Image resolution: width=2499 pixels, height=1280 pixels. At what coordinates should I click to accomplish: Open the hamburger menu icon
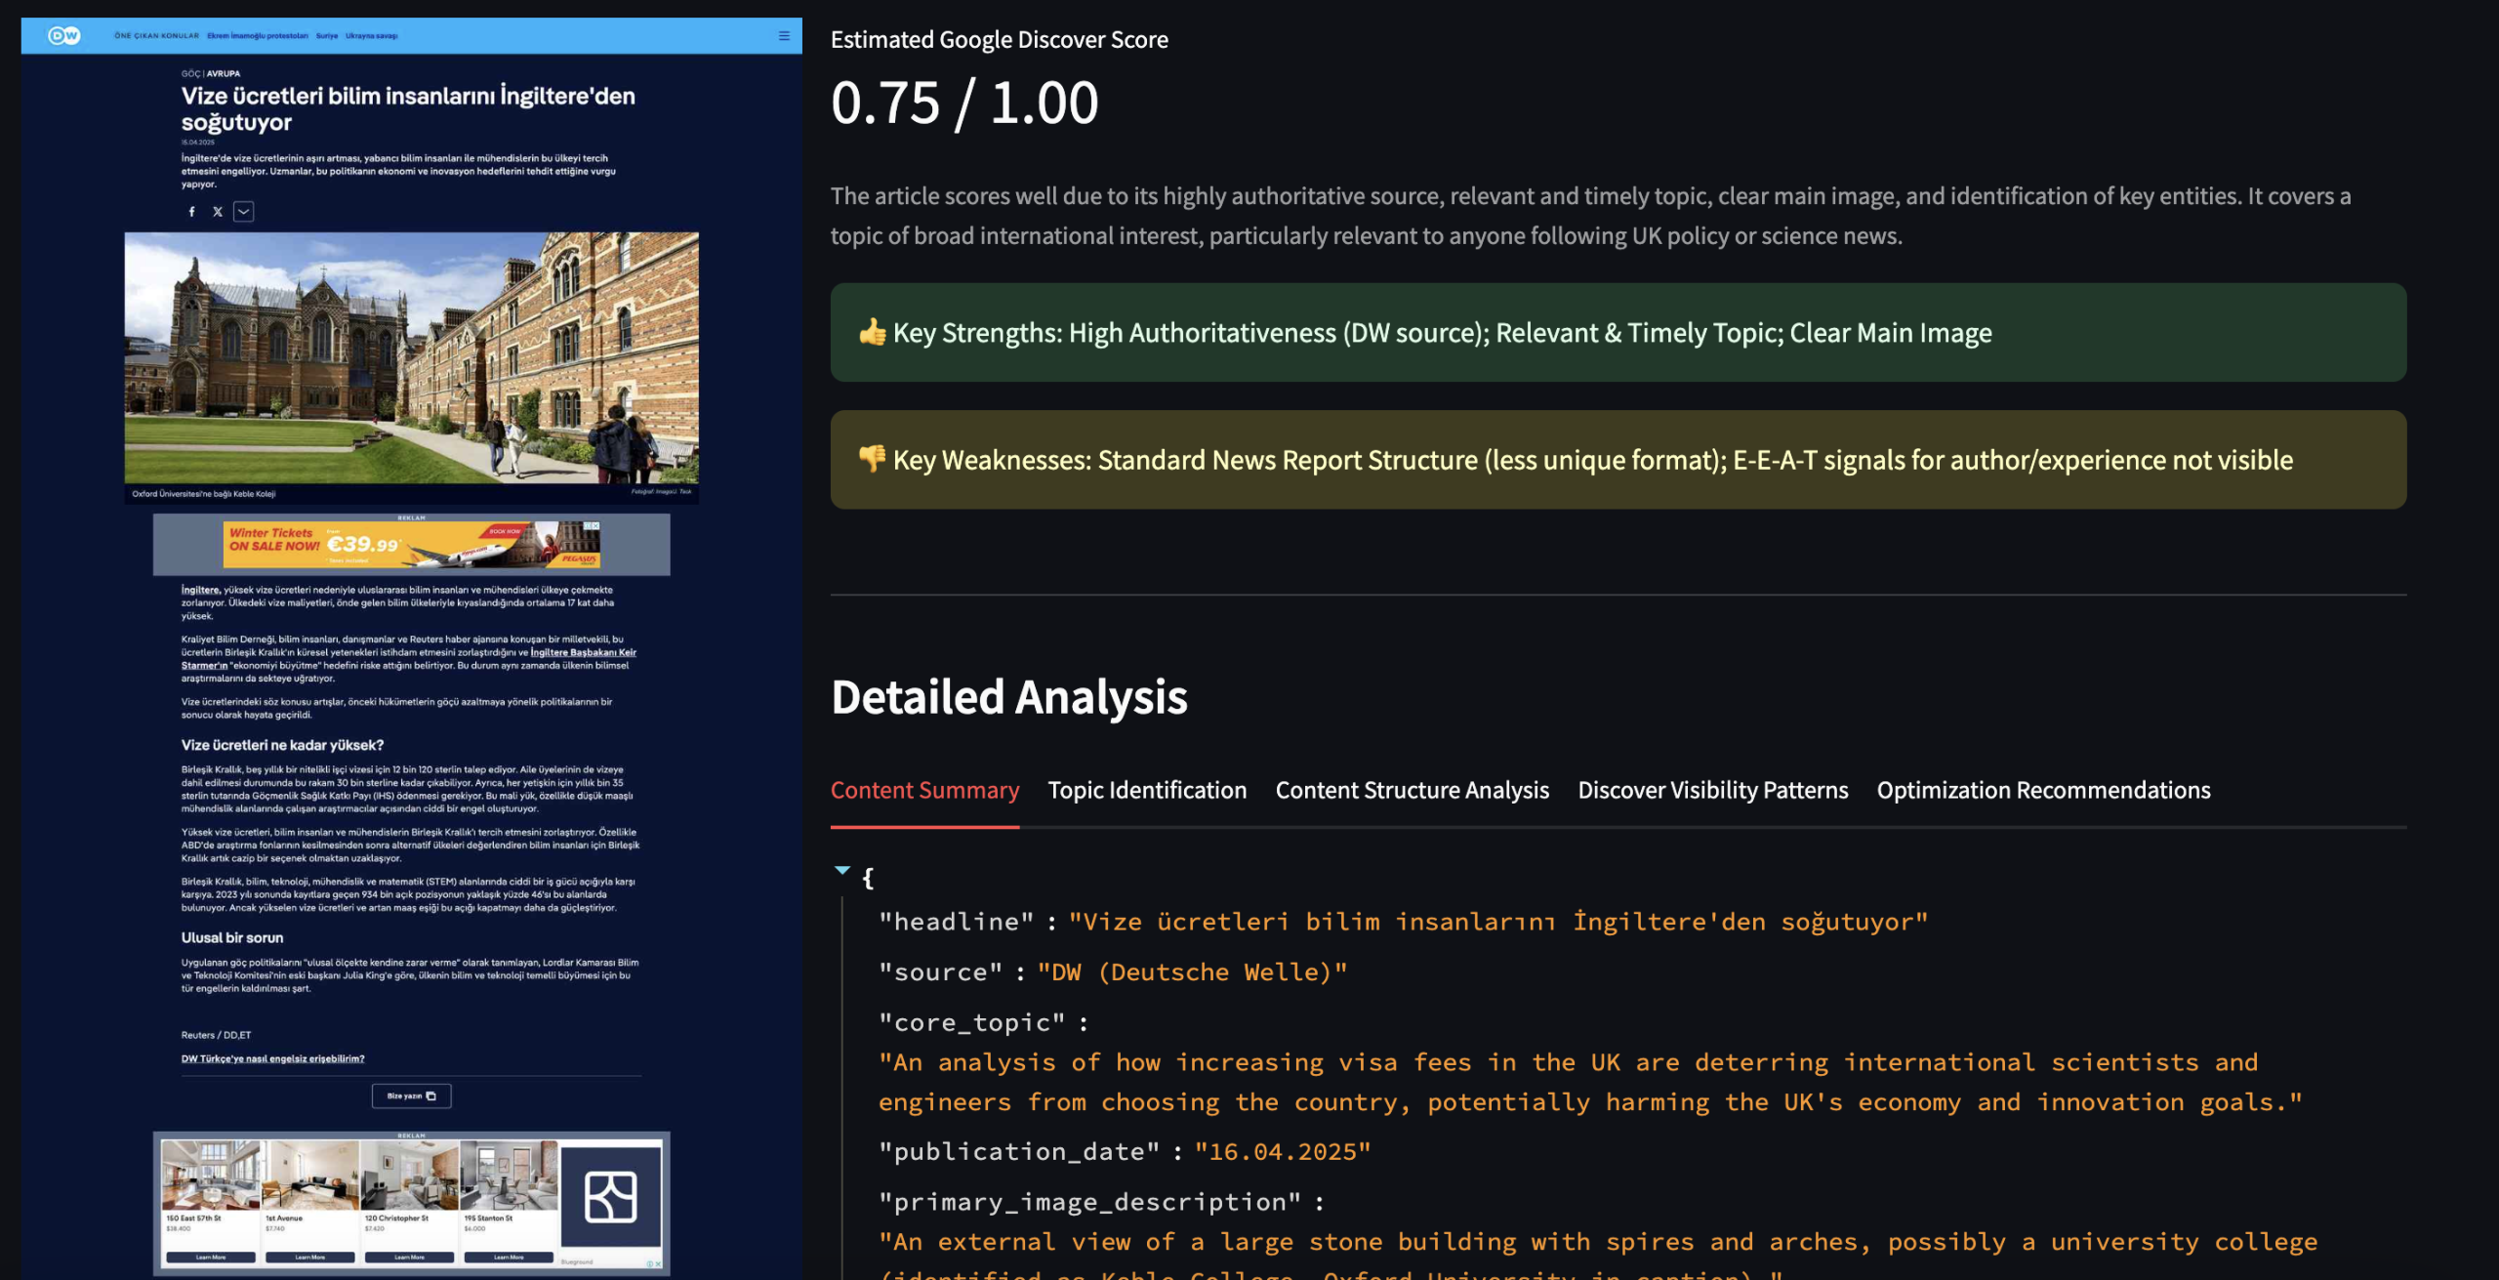(784, 36)
